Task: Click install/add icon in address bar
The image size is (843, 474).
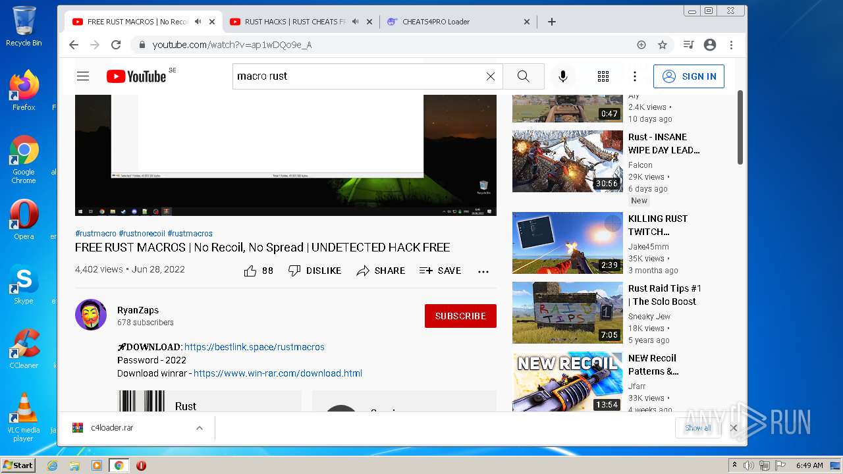Action: pos(641,45)
